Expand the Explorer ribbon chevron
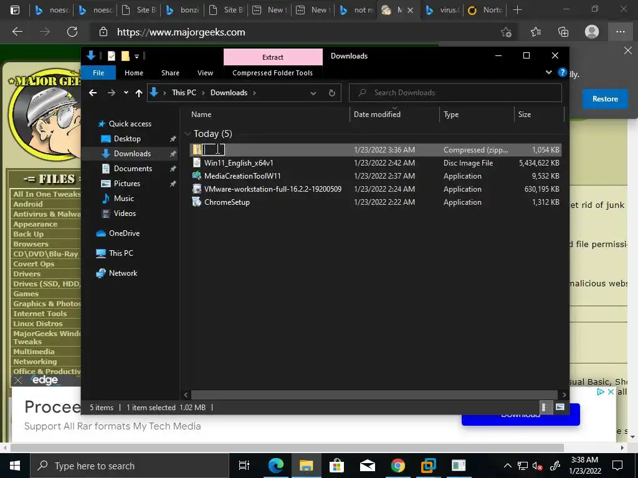 (x=548, y=73)
